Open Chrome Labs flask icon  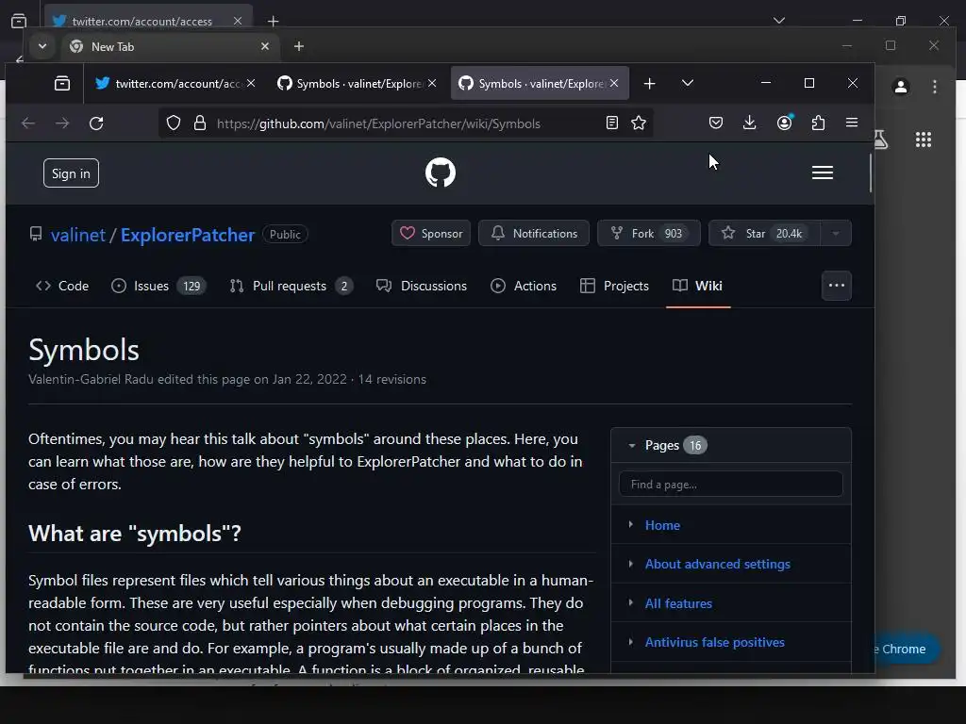coord(881,140)
